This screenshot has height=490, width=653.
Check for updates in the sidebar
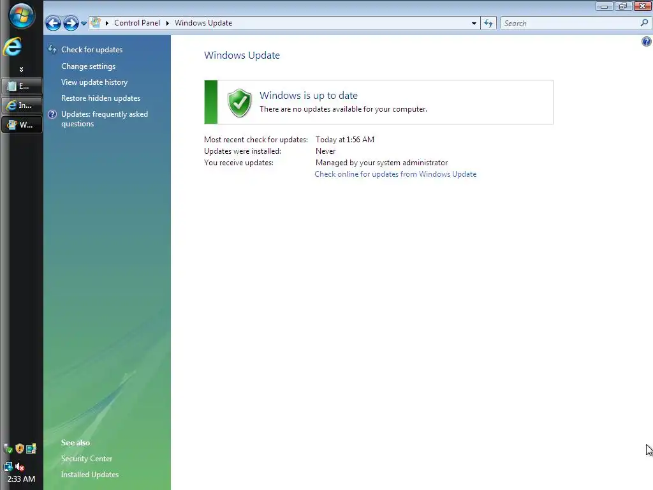coord(92,50)
